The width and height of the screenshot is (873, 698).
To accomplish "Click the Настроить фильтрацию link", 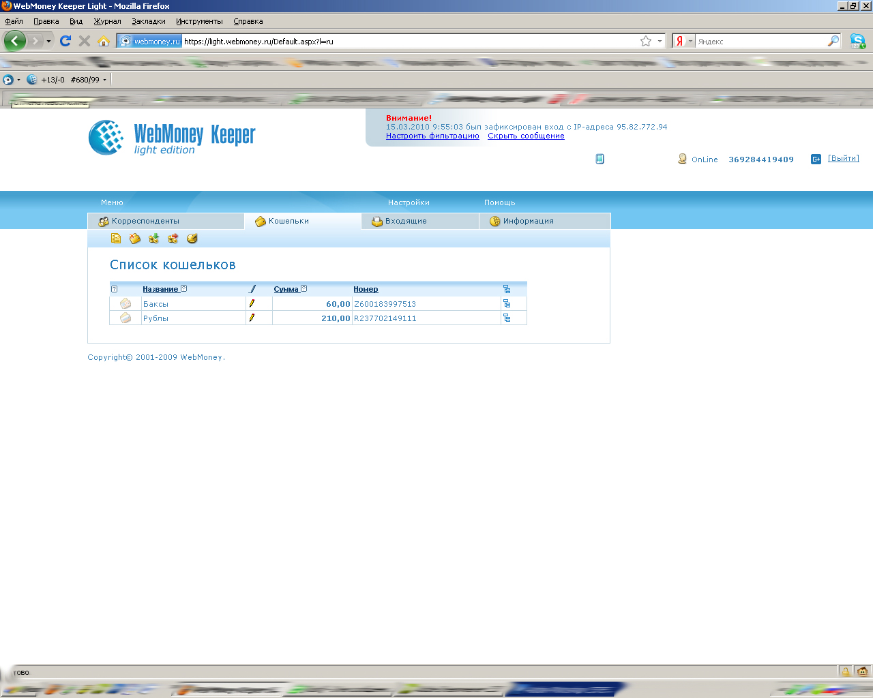I will coord(432,136).
